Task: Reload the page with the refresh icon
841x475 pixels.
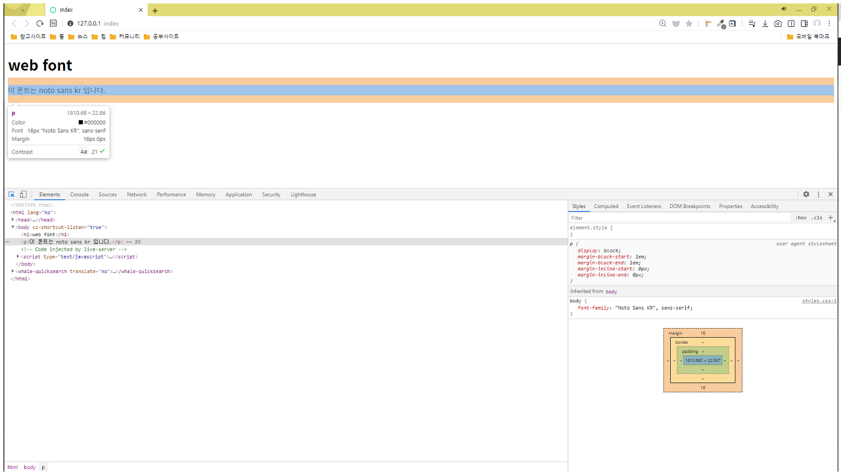Action: [39, 24]
